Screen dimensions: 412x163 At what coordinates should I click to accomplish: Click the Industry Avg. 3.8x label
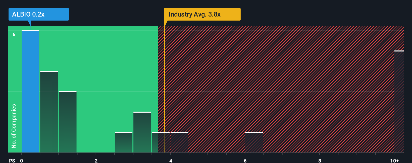click(202, 14)
